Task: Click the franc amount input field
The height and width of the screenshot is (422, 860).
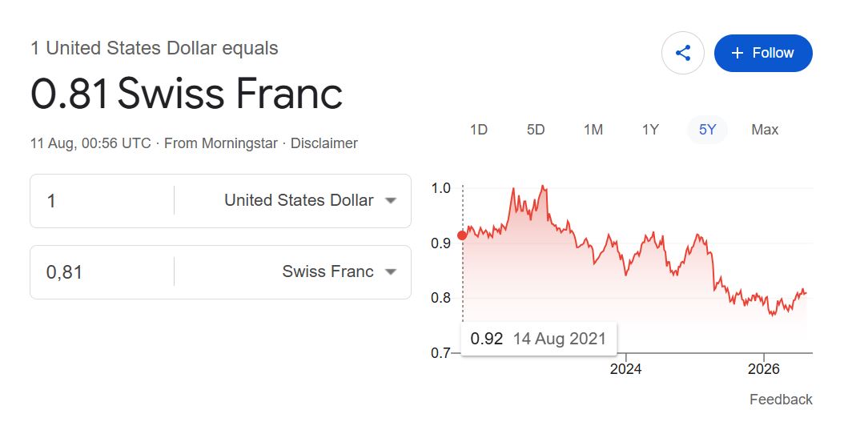Action: click(x=102, y=272)
